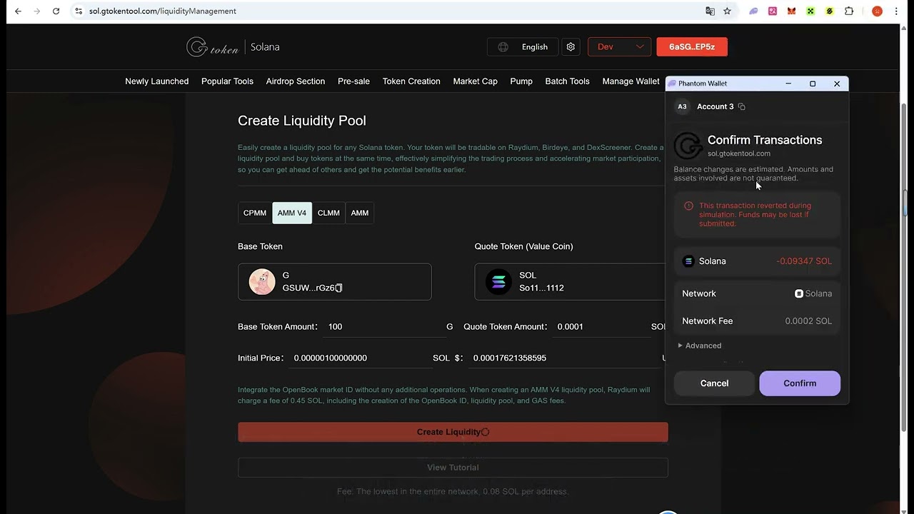This screenshot has width=914, height=514.
Task: Open the language selector showing English
Action: (x=523, y=46)
